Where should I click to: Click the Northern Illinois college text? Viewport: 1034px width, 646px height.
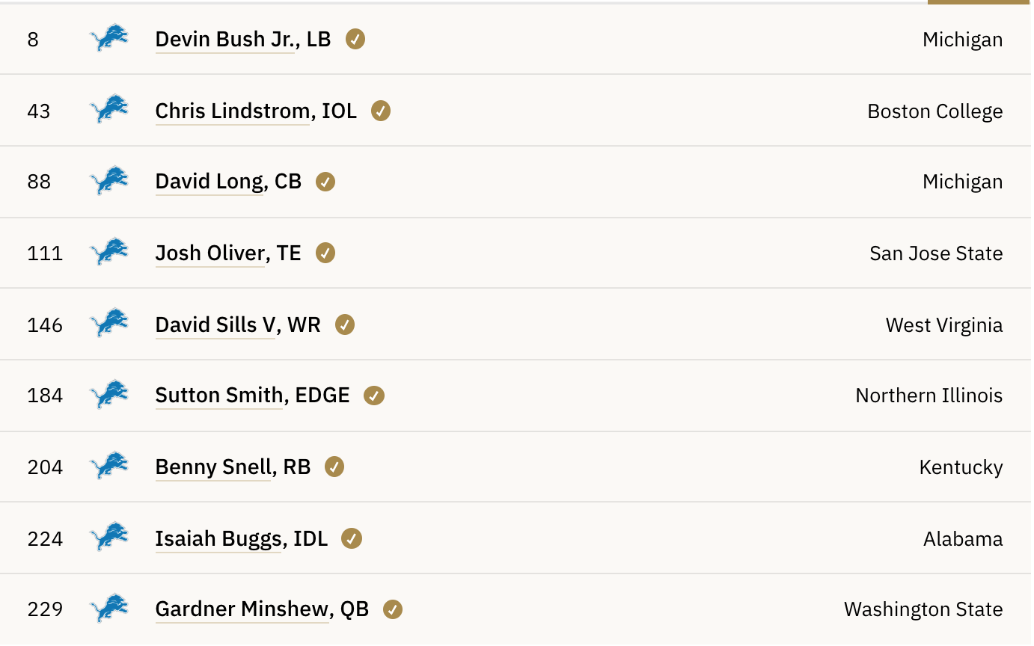click(x=929, y=396)
